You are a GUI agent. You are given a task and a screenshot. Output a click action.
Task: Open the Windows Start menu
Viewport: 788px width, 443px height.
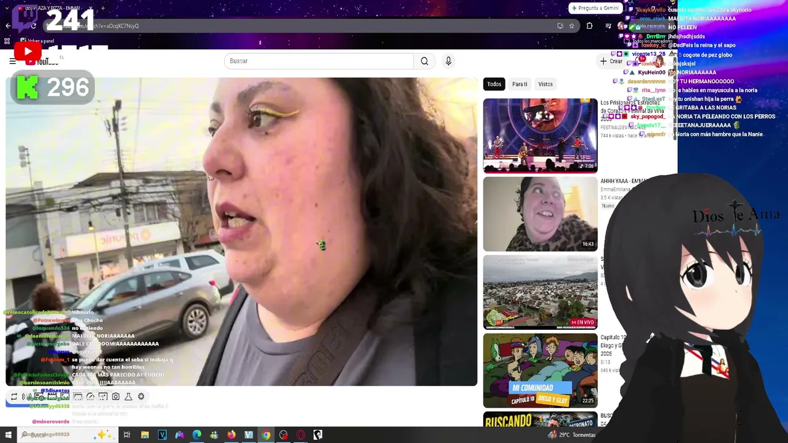click(x=8, y=435)
